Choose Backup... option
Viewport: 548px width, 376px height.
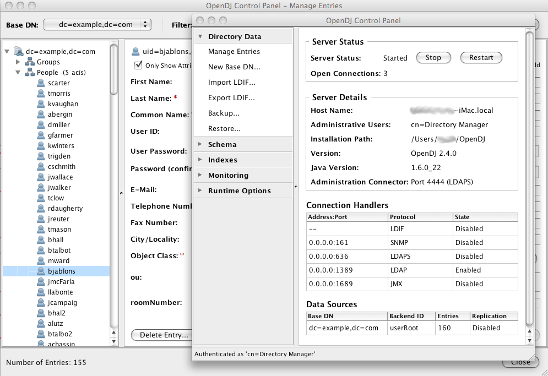[224, 113]
